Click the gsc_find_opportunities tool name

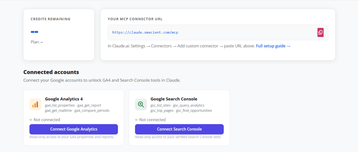coord(194,111)
